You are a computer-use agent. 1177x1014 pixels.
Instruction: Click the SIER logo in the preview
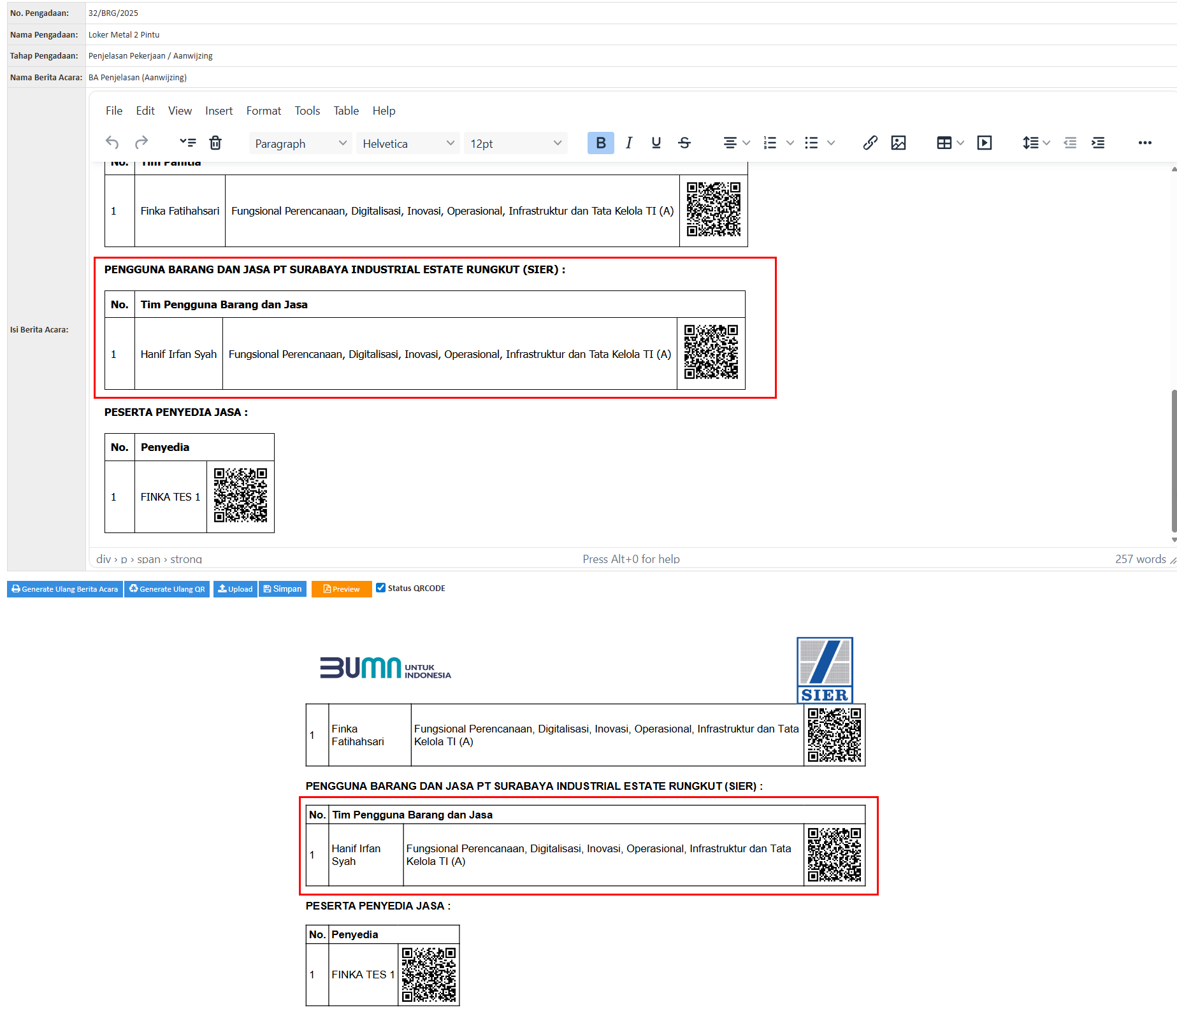(x=825, y=670)
